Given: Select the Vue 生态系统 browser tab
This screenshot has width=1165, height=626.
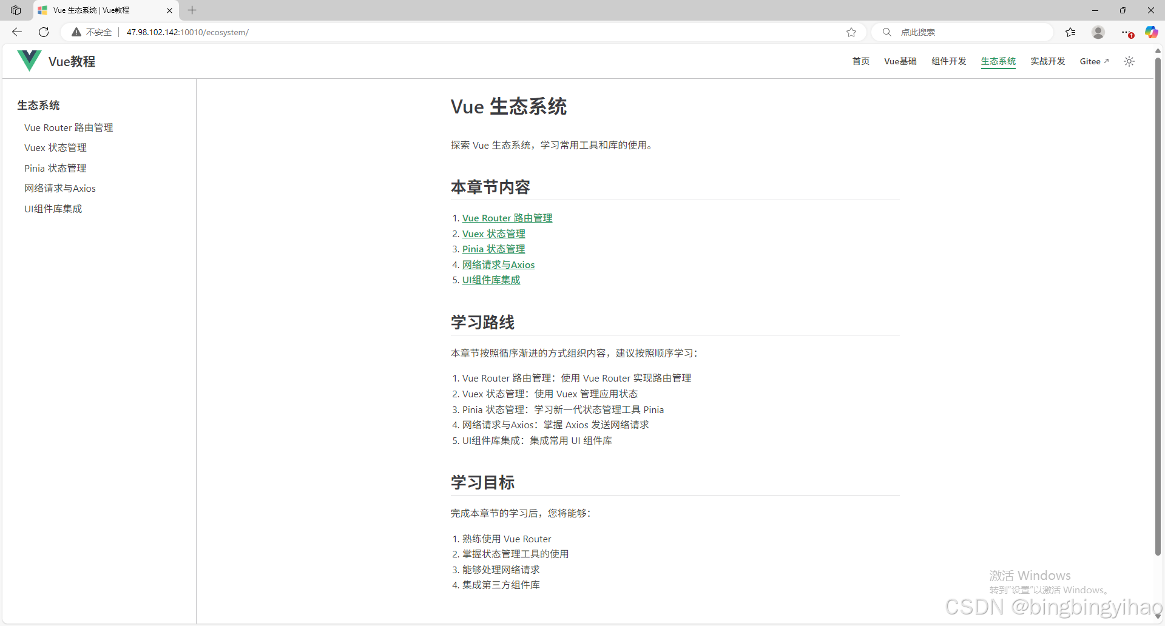Looking at the screenshot, I should [106, 10].
